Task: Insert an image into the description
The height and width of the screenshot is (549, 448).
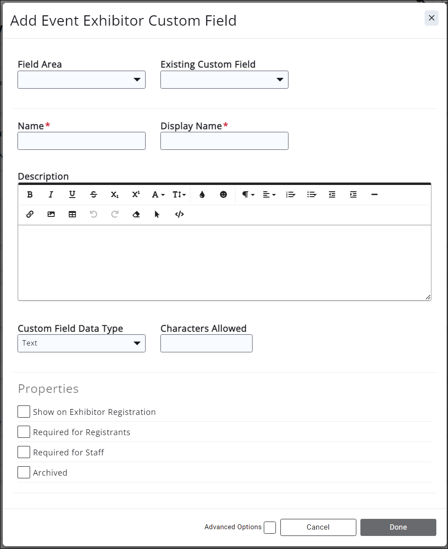Action: [51, 214]
